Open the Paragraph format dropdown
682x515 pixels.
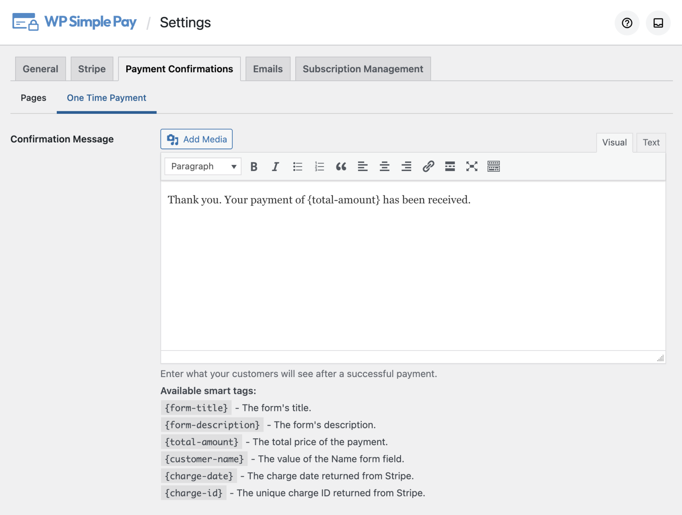click(203, 166)
